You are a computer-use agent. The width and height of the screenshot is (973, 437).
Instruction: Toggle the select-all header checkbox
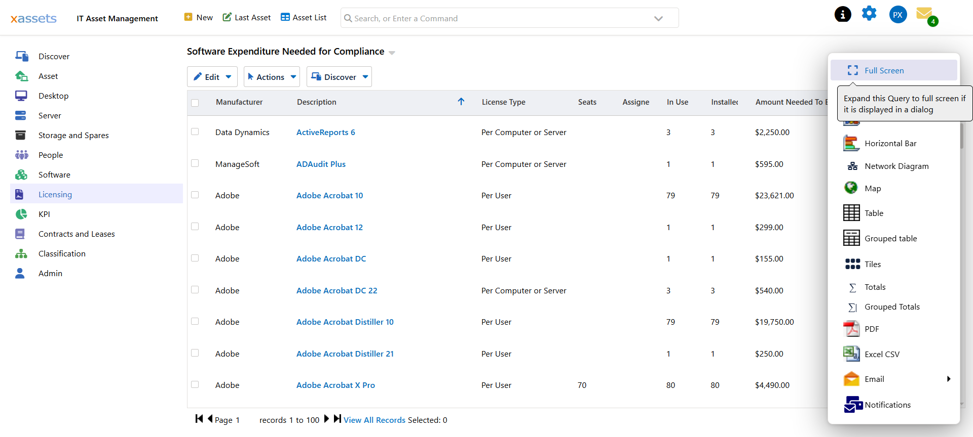[x=195, y=103]
